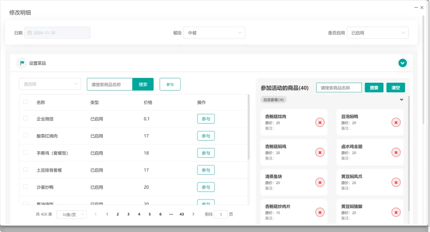Screen dimensions: 430x232
Task: Click the calendar icon in date field
Action: click(29, 33)
